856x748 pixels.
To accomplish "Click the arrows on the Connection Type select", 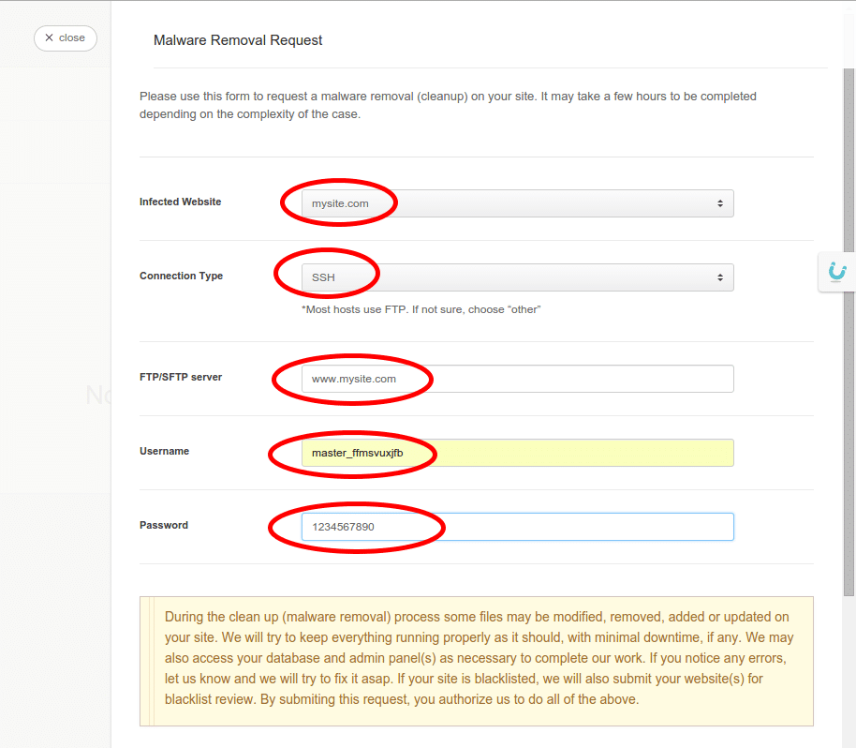I will tap(719, 277).
